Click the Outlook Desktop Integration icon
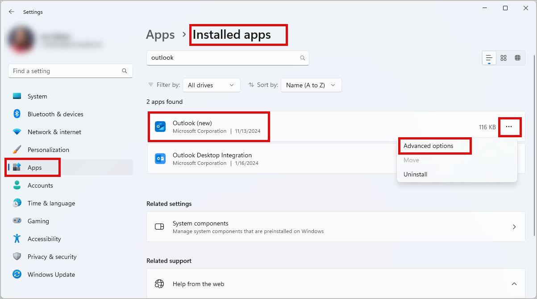The image size is (537, 299). point(160,159)
